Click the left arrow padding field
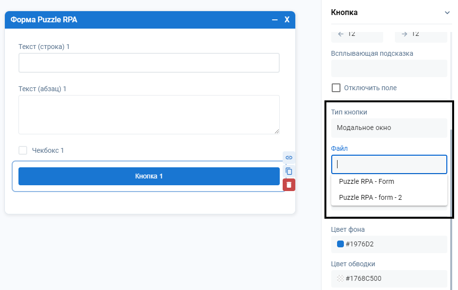The height and width of the screenshot is (290, 458). (x=357, y=34)
